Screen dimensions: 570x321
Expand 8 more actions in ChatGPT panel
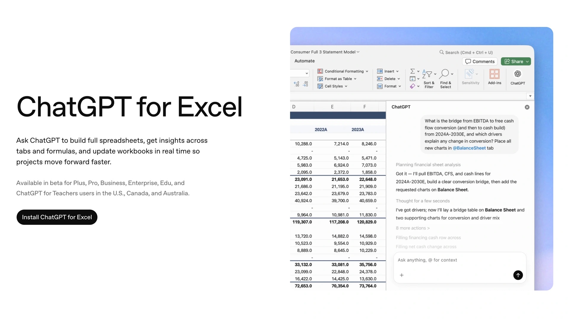pyautogui.click(x=412, y=228)
